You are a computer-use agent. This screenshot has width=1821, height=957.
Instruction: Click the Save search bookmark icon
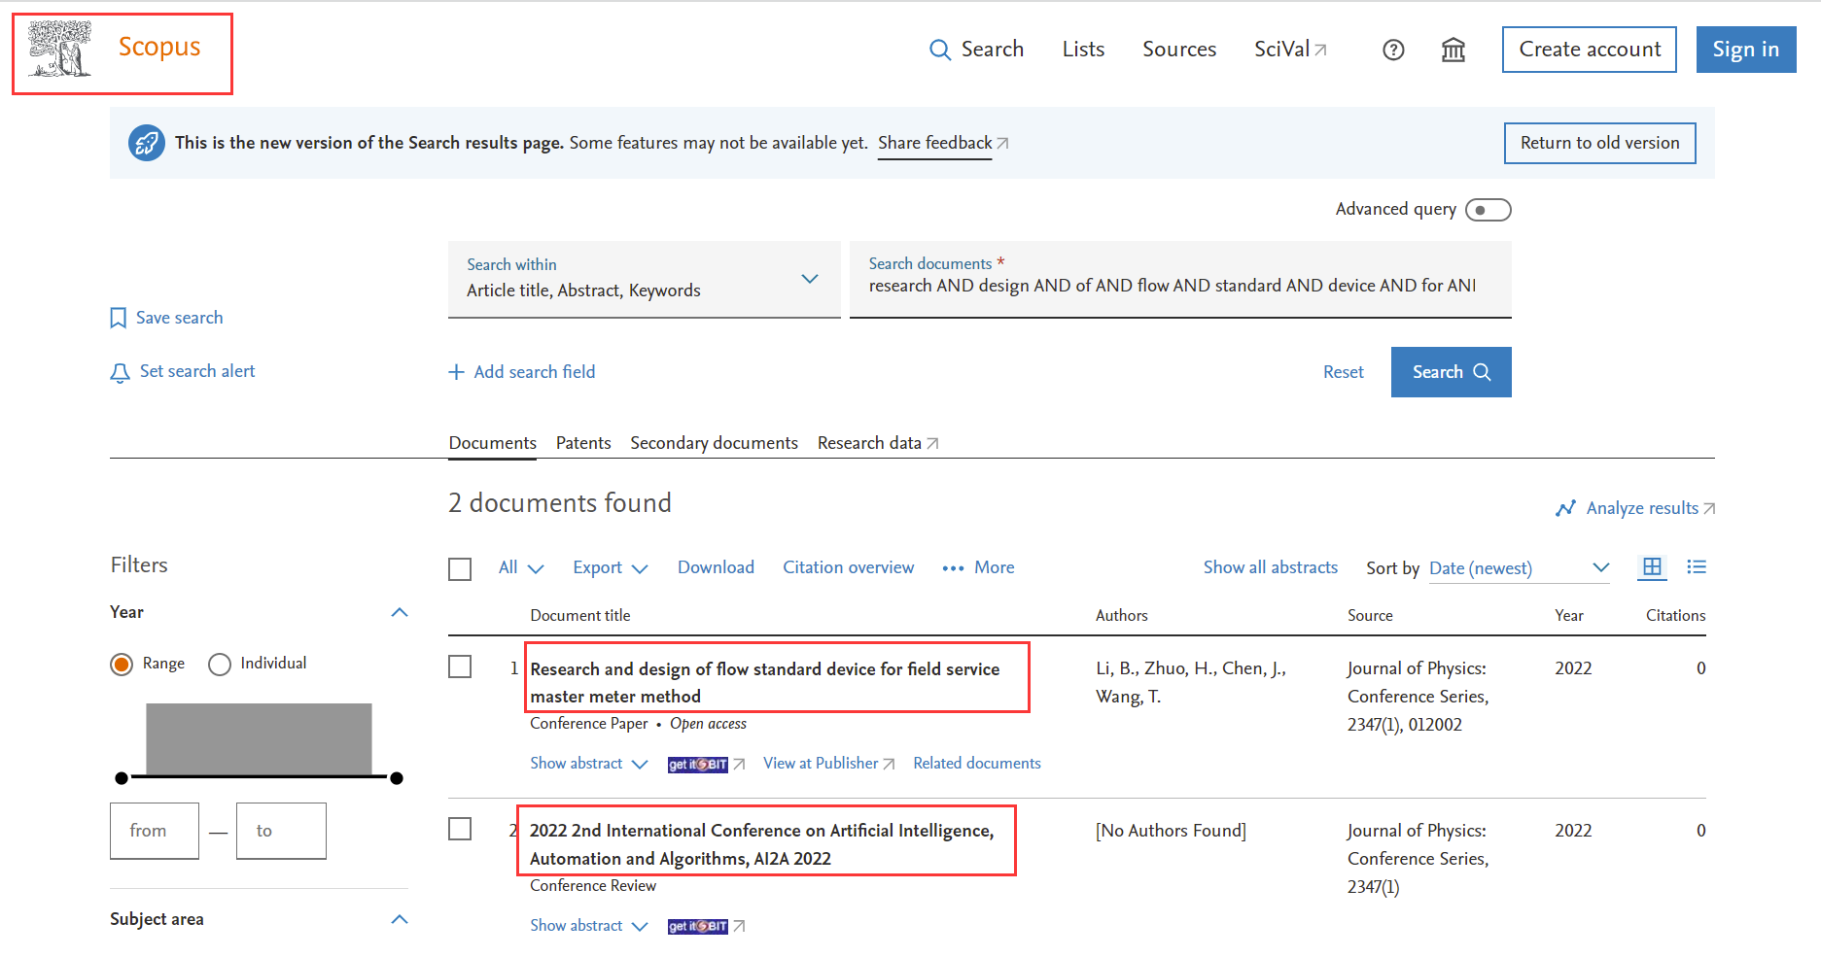pos(119,318)
